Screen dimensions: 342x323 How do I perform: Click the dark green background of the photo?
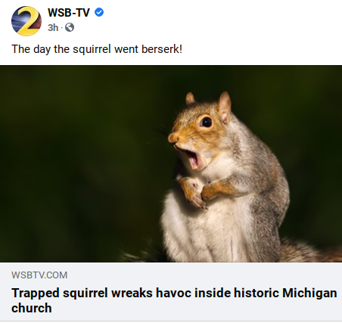[76, 151]
